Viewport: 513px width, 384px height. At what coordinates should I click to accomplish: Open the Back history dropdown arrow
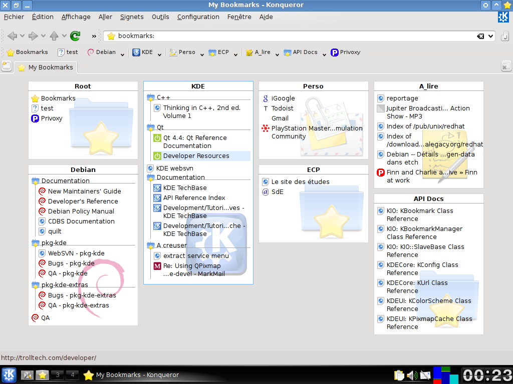pyautogui.click(x=22, y=36)
